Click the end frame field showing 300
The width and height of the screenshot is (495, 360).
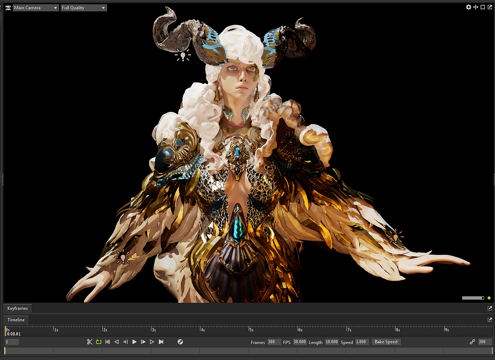pyautogui.click(x=485, y=342)
